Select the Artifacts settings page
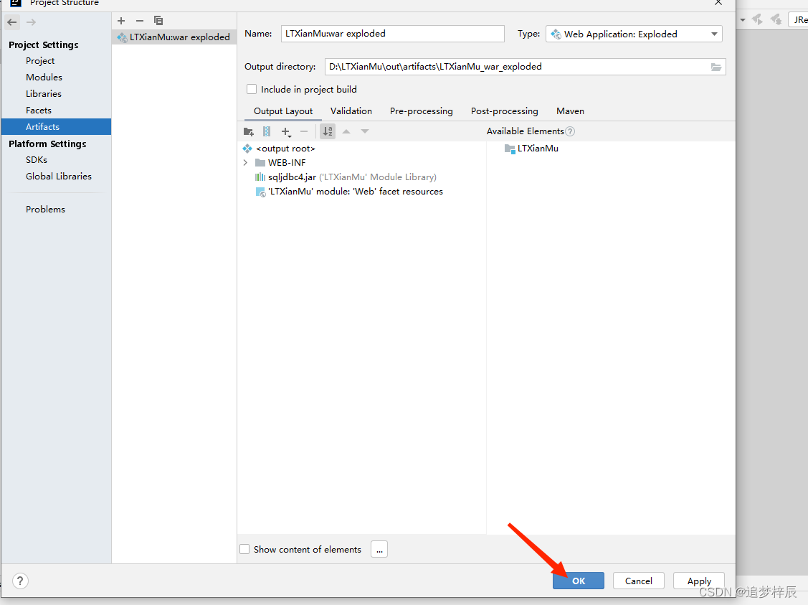This screenshot has height=605, width=808. 56,127
